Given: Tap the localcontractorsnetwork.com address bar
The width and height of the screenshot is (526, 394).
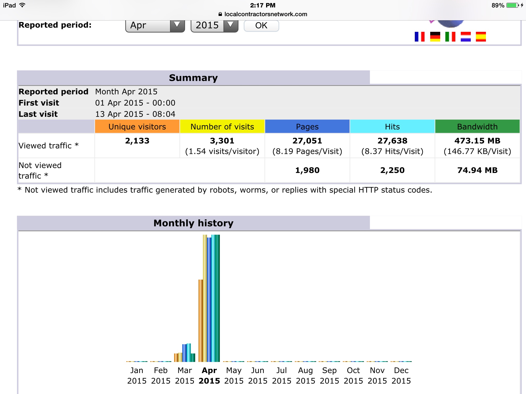Looking at the screenshot, I should (x=266, y=14).
